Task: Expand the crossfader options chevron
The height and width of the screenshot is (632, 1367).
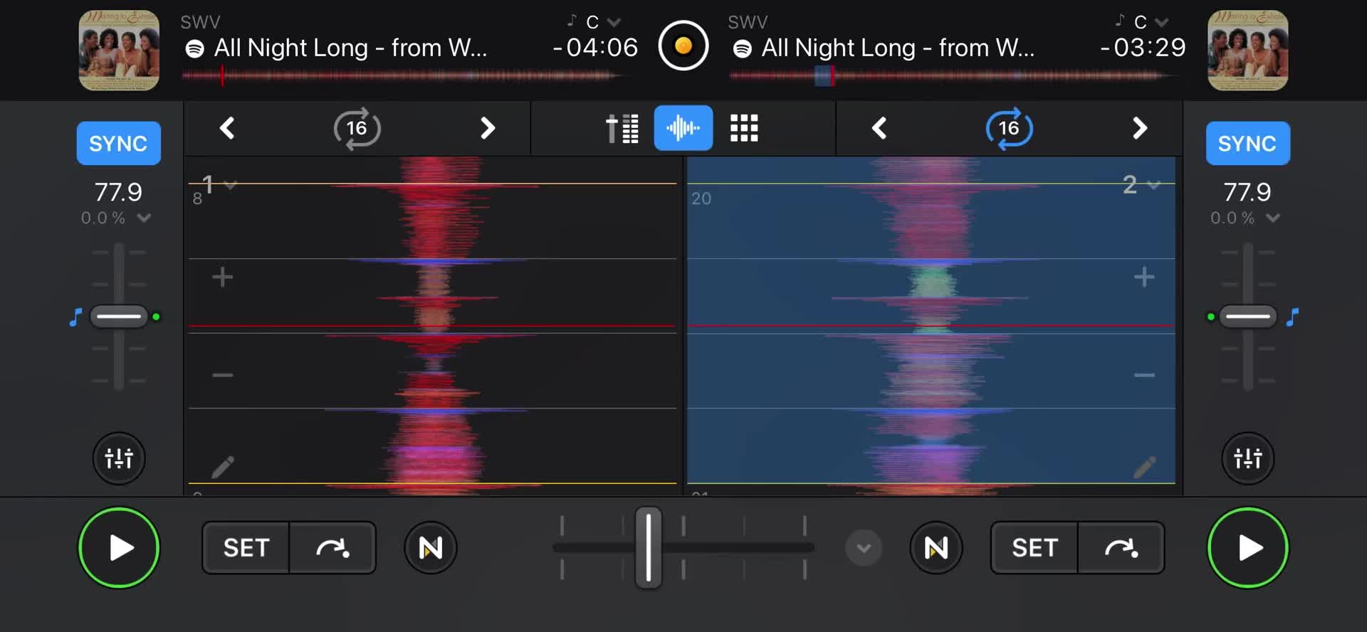Action: click(864, 548)
